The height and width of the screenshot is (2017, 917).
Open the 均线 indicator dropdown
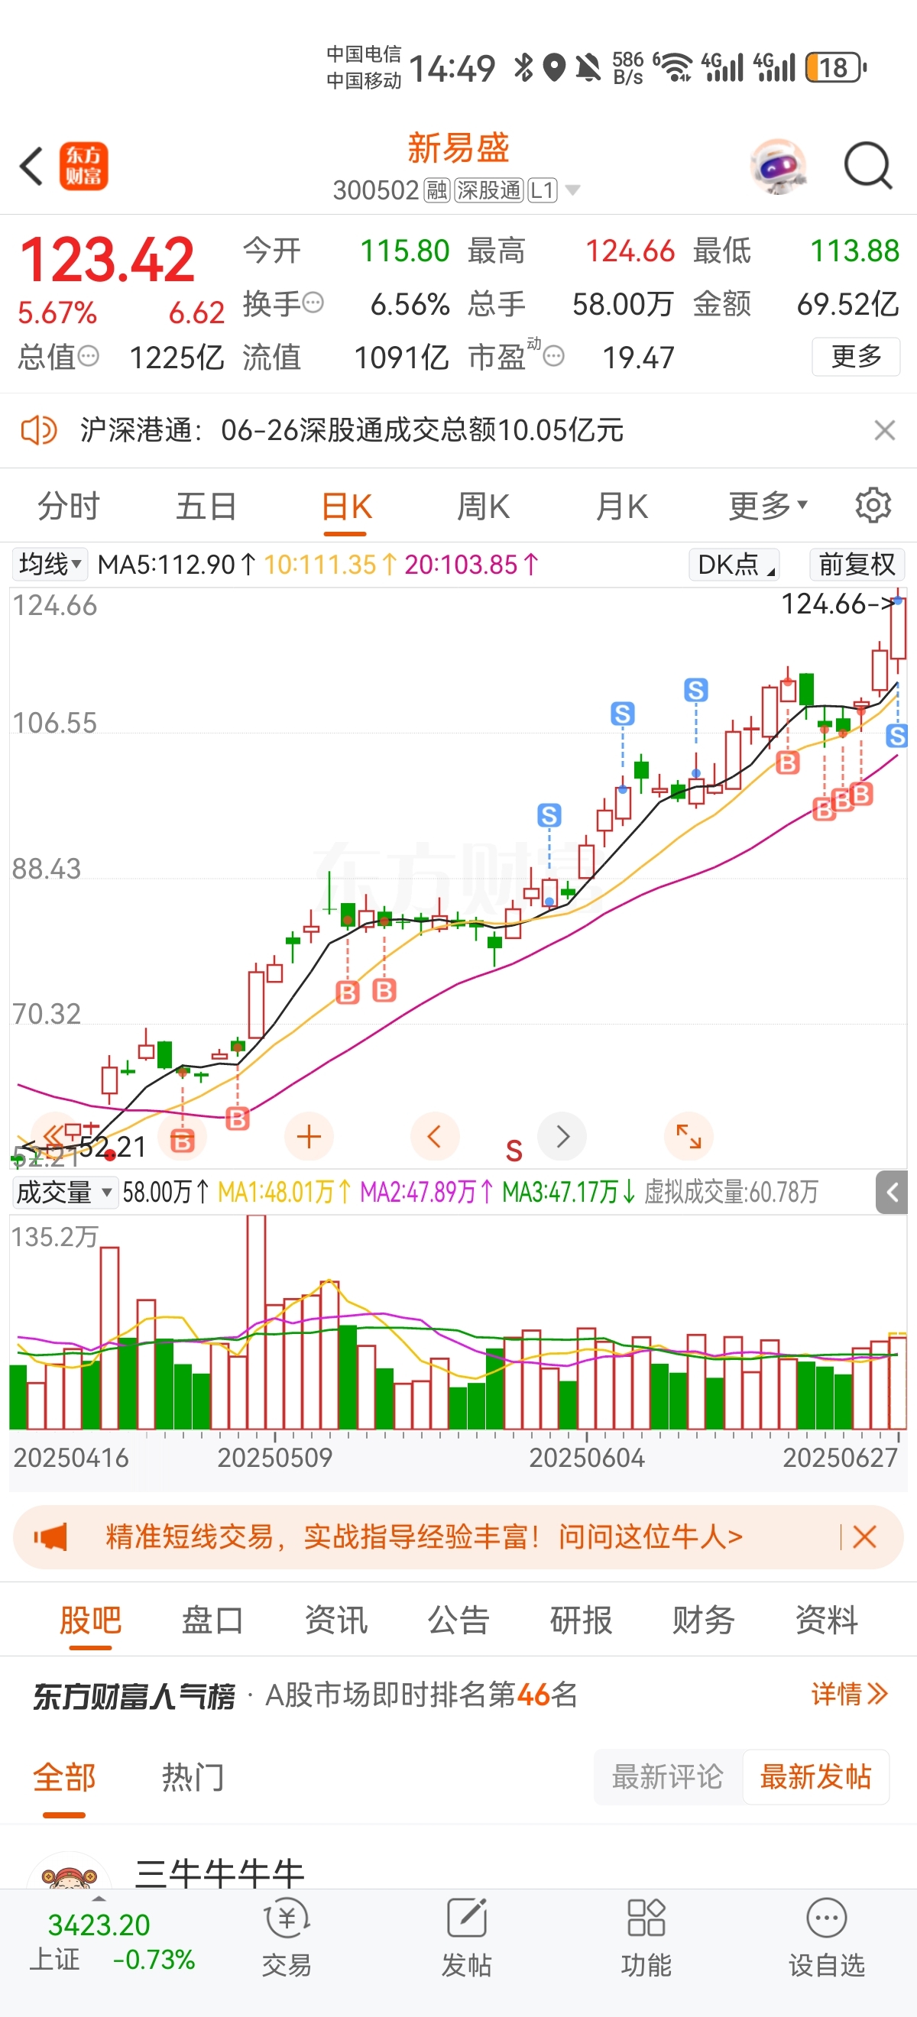pyautogui.click(x=50, y=564)
